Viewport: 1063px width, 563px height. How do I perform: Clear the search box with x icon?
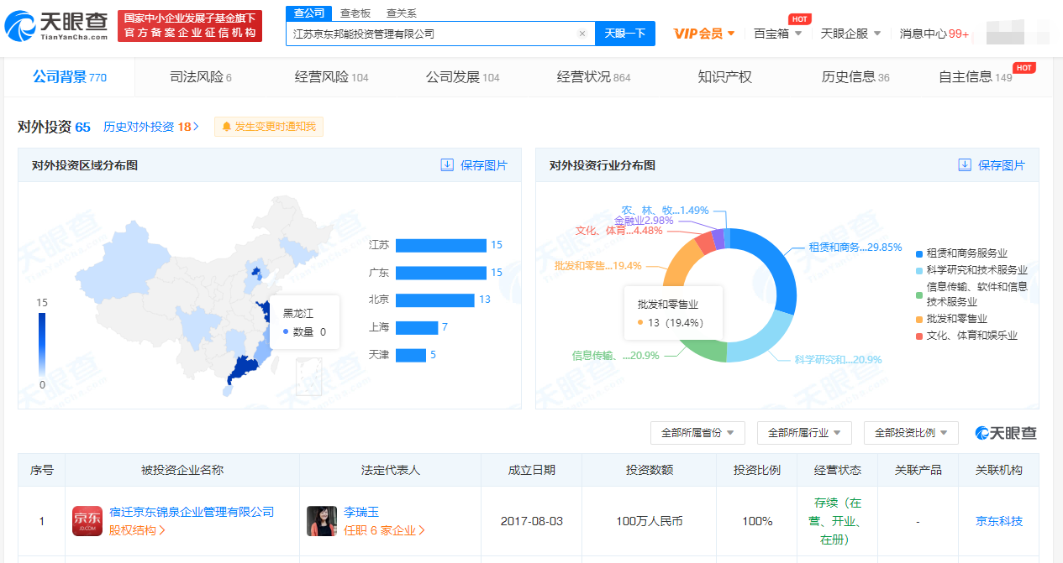pos(582,34)
